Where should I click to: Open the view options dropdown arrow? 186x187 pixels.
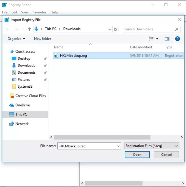157,39
